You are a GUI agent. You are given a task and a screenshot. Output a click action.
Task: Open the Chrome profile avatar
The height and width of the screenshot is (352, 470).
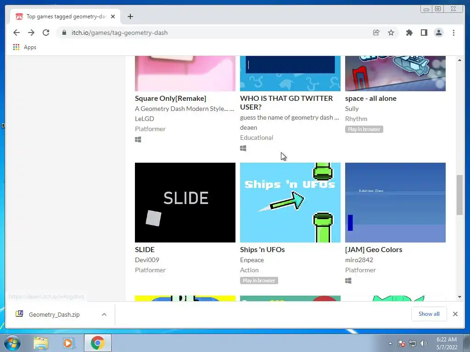[x=438, y=33]
